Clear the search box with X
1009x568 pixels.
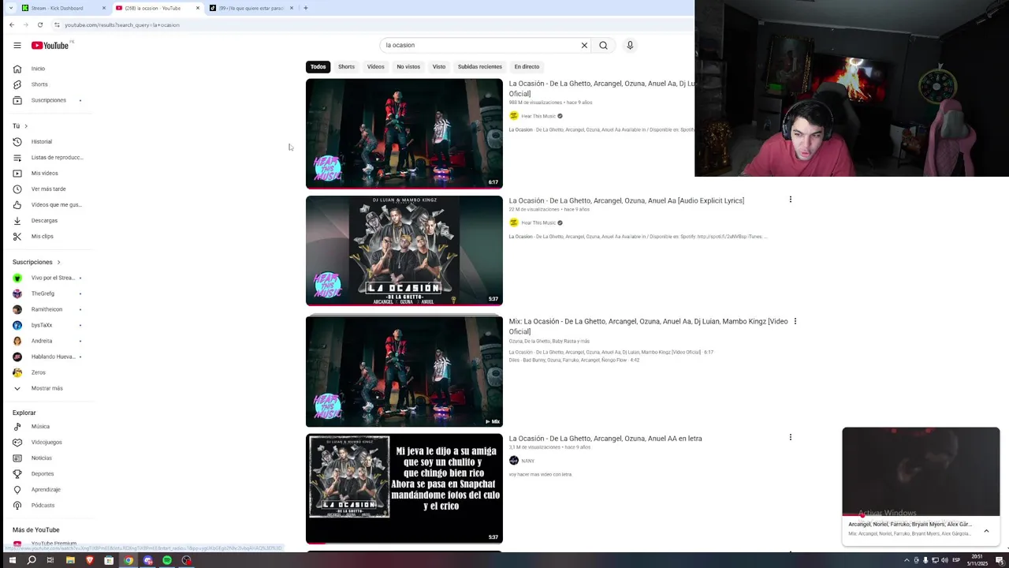point(584,45)
